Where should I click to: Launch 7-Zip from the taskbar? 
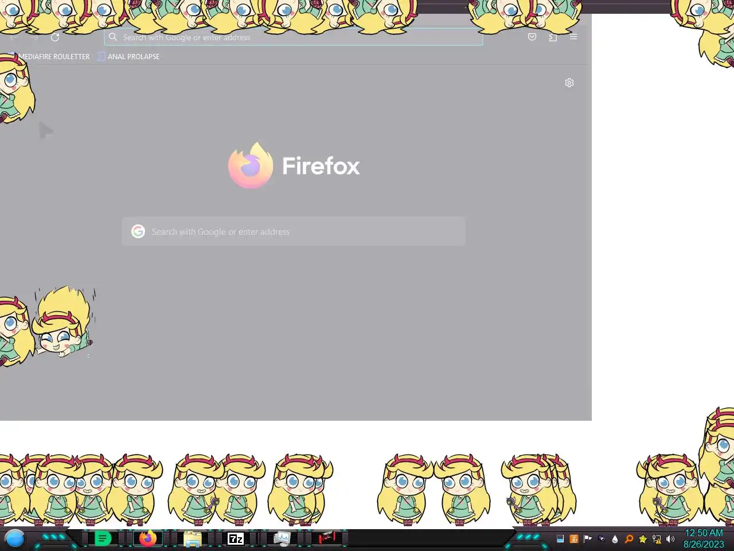point(236,539)
